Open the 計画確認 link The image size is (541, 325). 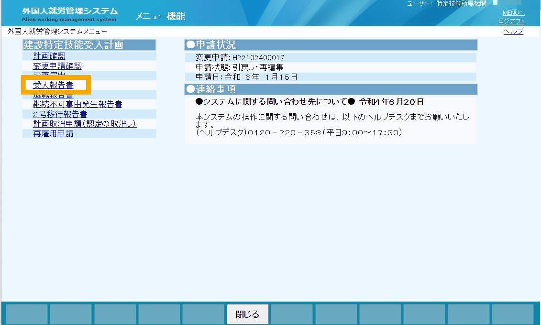coord(49,56)
